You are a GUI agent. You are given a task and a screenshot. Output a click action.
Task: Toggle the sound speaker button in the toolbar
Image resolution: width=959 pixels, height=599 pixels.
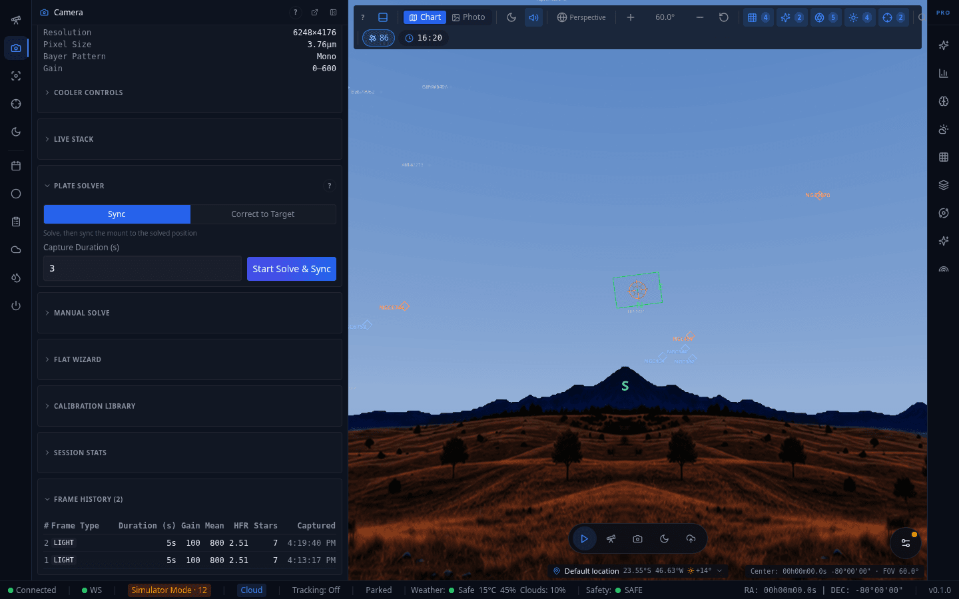533,17
